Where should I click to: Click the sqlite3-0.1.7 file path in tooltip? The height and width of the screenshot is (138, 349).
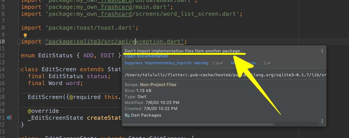pos(226,75)
